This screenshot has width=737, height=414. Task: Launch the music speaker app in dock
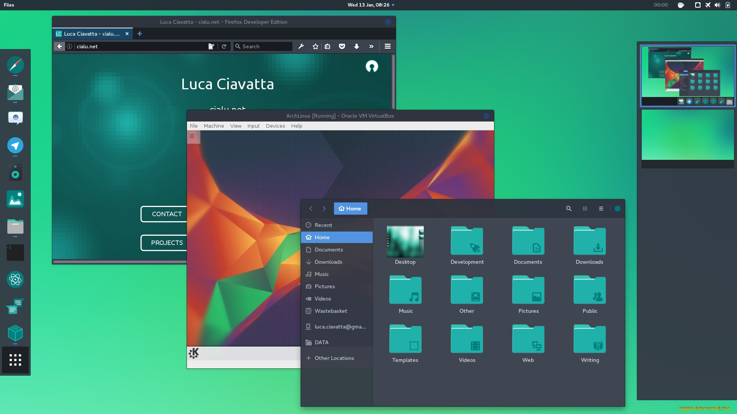coord(15,172)
